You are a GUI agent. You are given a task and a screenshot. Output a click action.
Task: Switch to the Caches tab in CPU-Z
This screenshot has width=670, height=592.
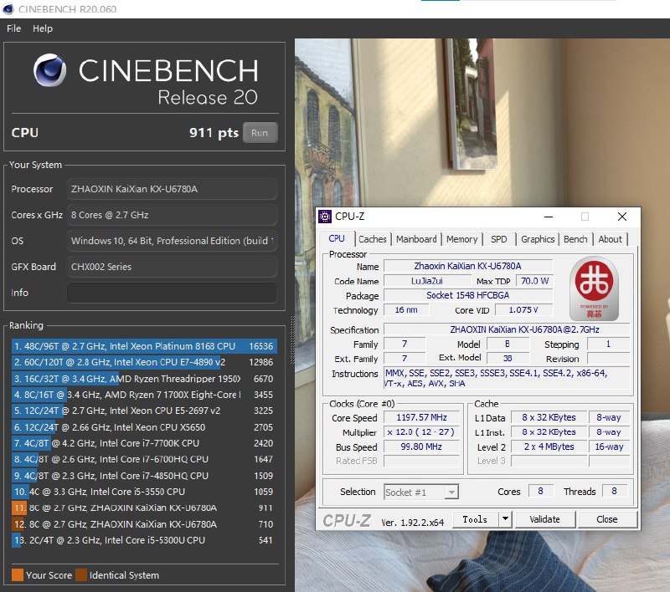pos(372,239)
